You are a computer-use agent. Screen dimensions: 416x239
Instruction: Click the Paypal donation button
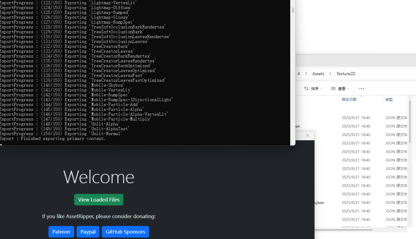pos(88,232)
